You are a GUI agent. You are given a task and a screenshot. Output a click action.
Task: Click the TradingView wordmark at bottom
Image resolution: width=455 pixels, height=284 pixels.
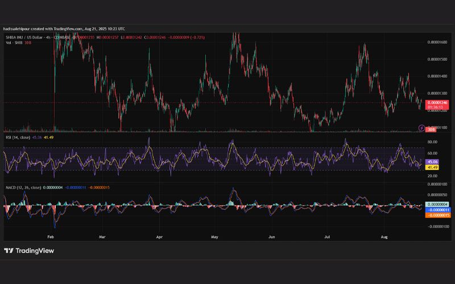(35, 250)
